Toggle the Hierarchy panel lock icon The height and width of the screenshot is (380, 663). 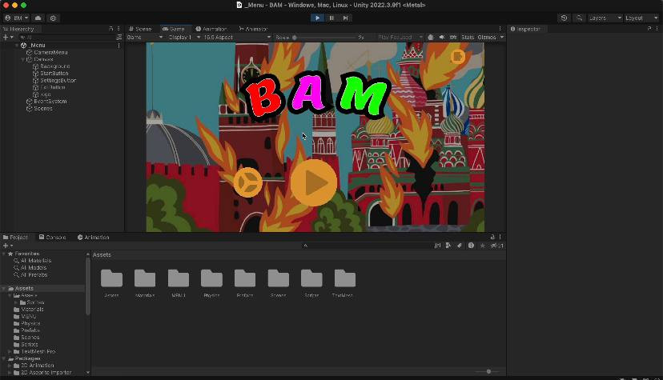coord(111,29)
